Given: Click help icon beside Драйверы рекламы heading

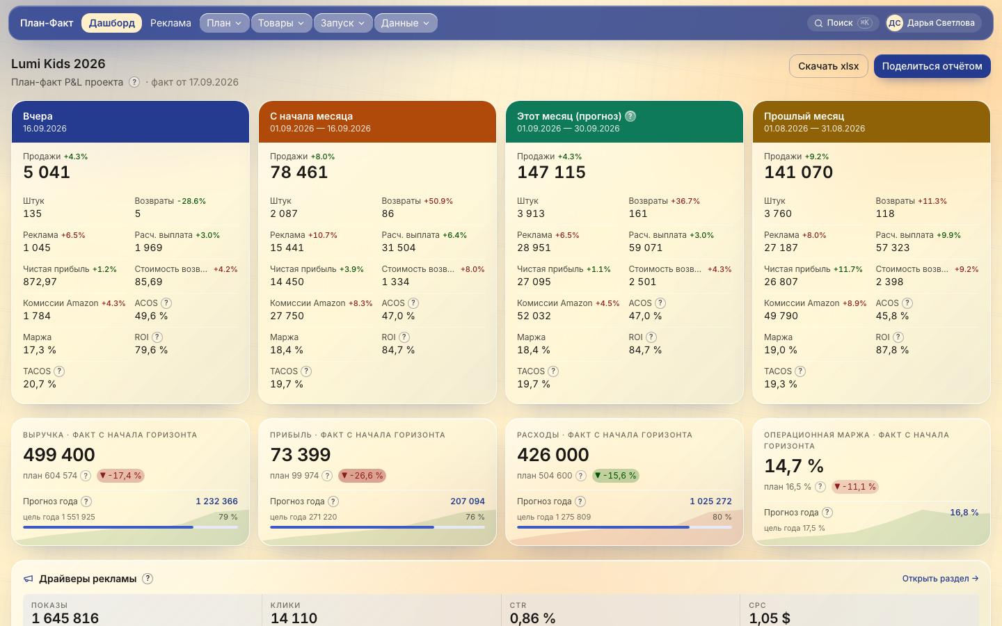Looking at the screenshot, I should pyautogui.click(x=148, y=579).
